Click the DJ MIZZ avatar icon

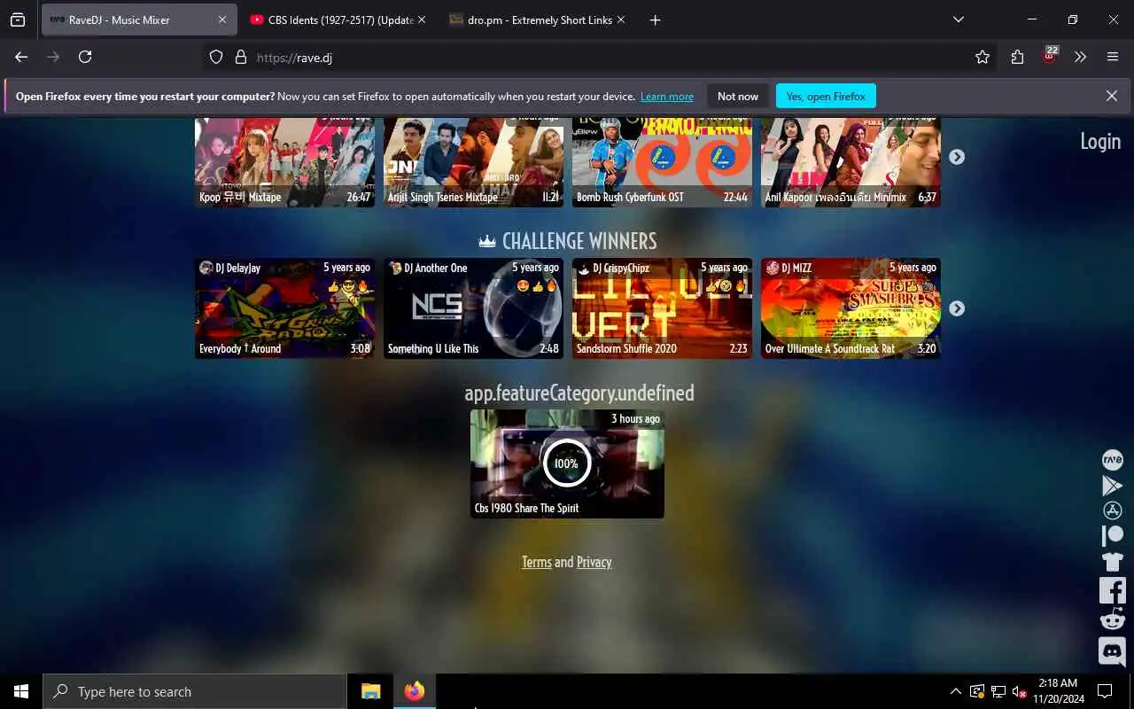pyautogui.click(x=773, y=268)
